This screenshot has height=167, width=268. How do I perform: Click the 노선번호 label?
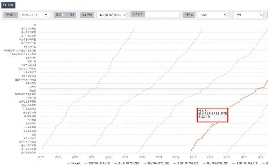[87, 15]
